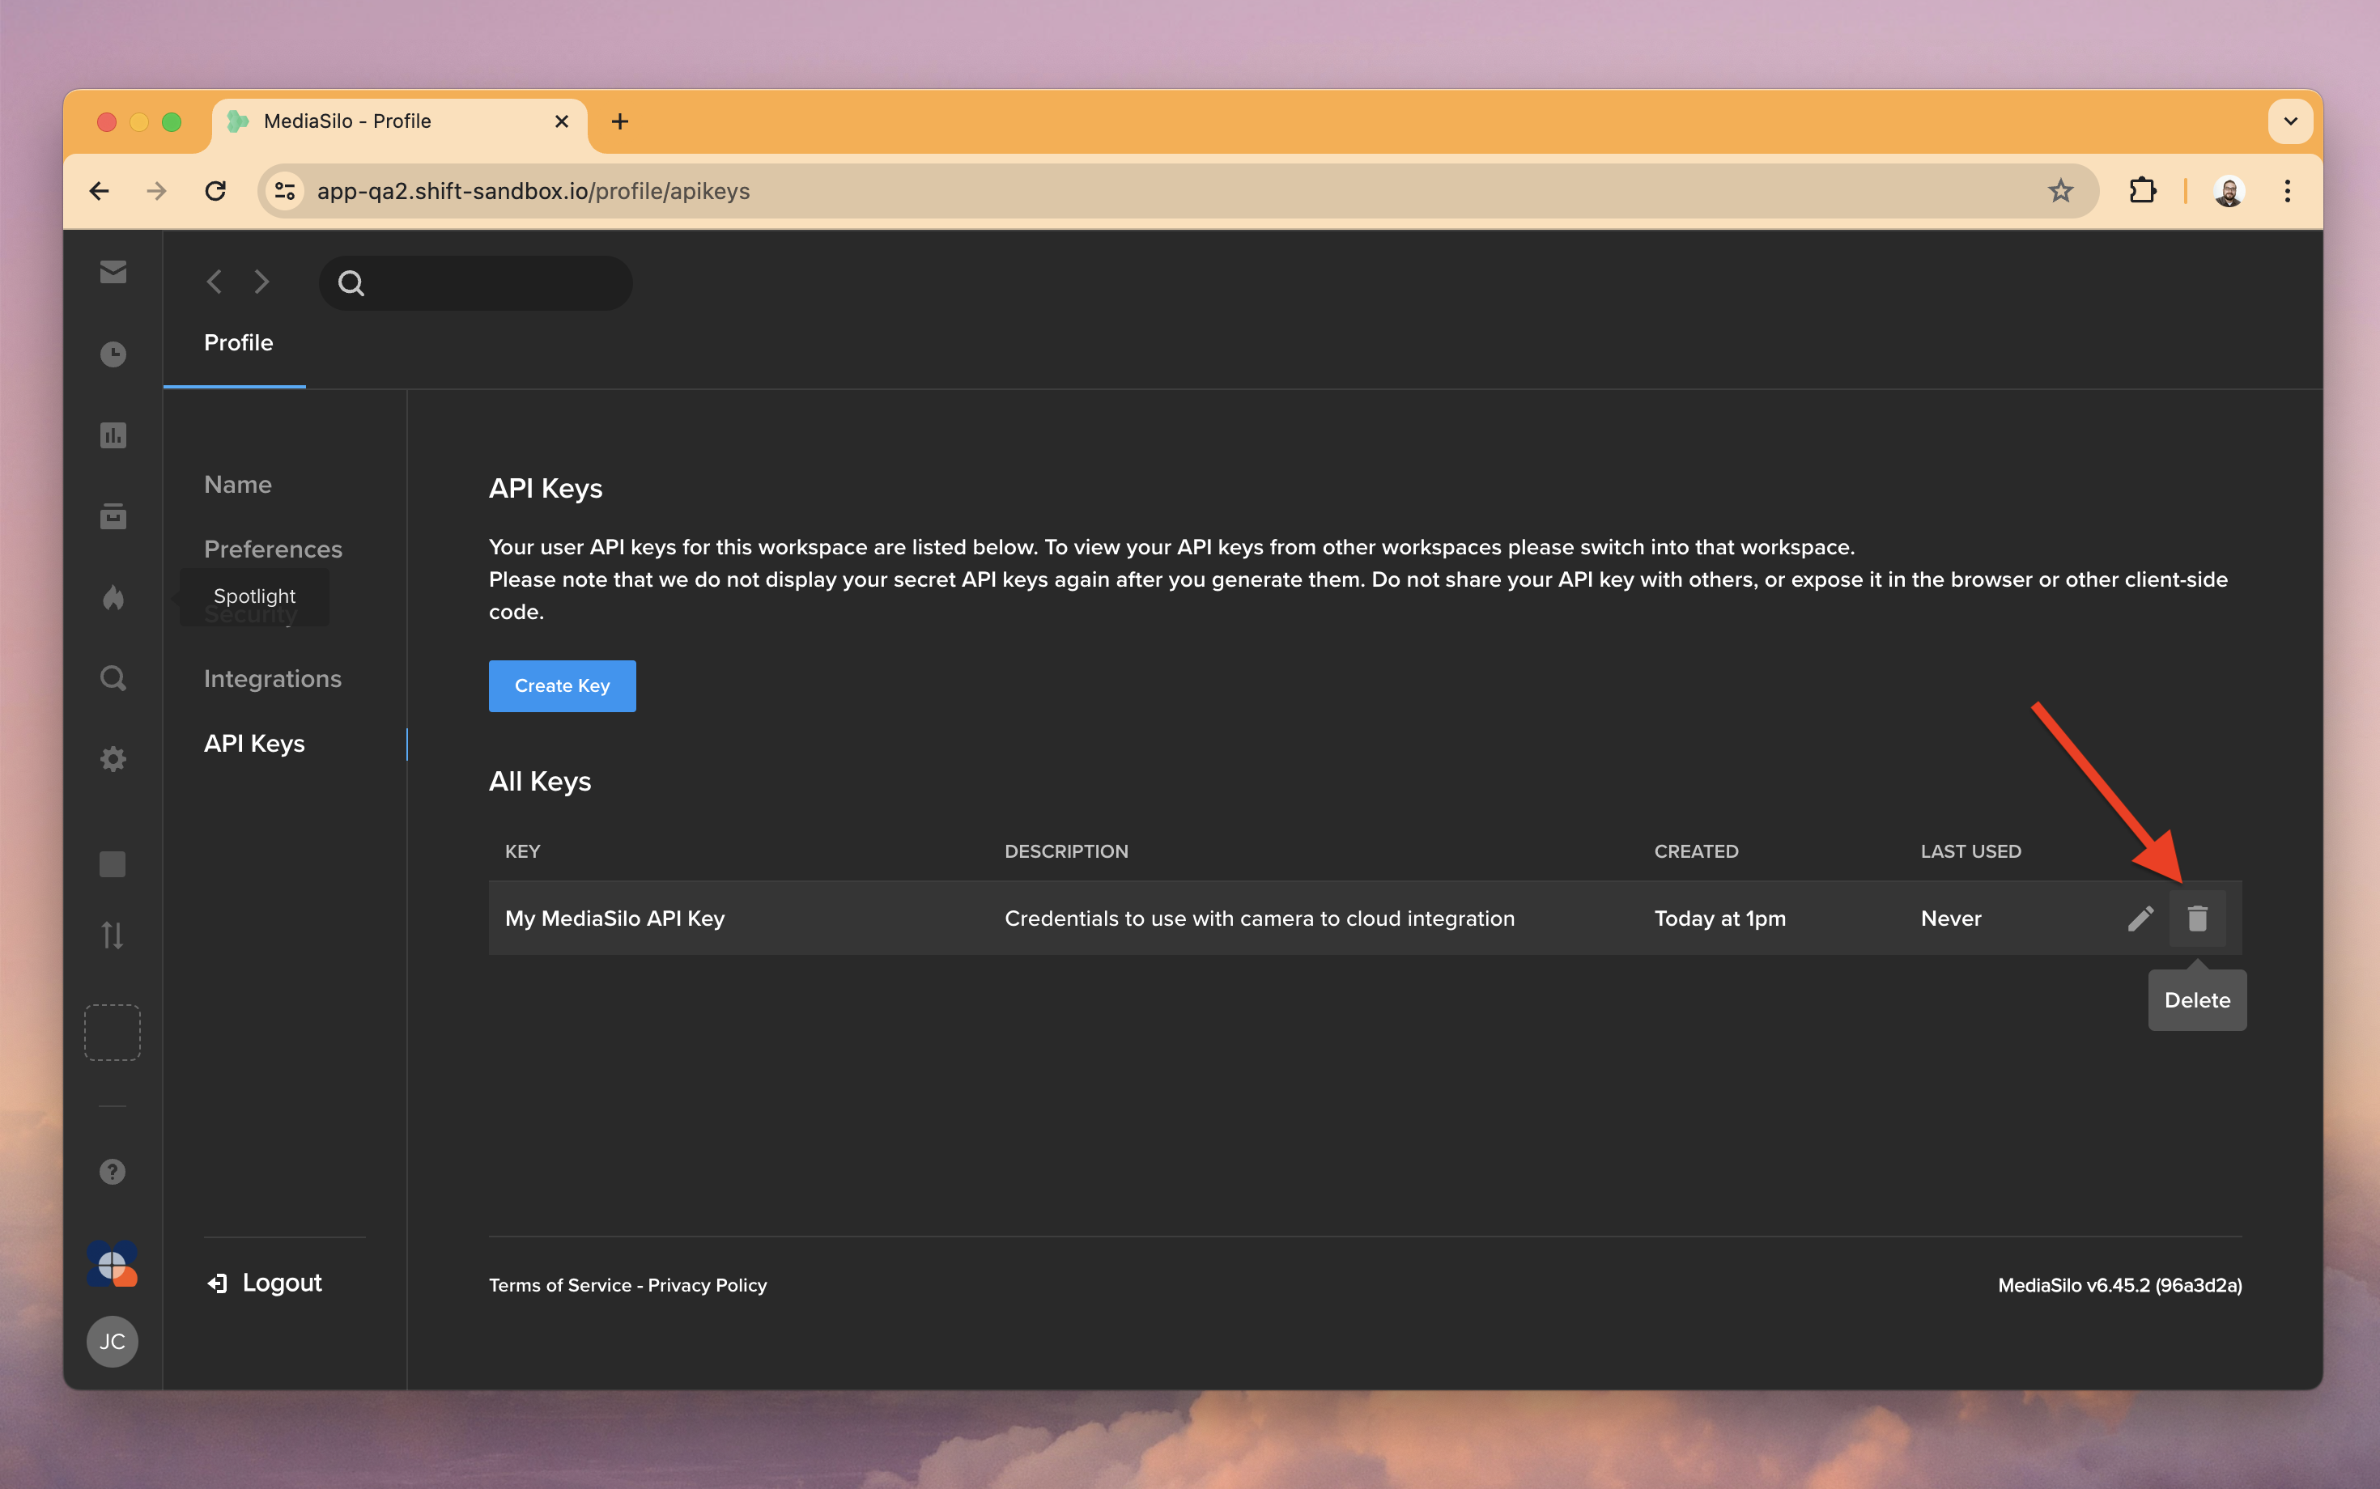Expand the browser window chevron dropdown
Image resolution: width=2380 pixels, height=1489 pixels.
click(2289, 120)
